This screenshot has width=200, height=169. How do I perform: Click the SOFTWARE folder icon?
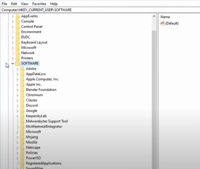pos(18,63)
